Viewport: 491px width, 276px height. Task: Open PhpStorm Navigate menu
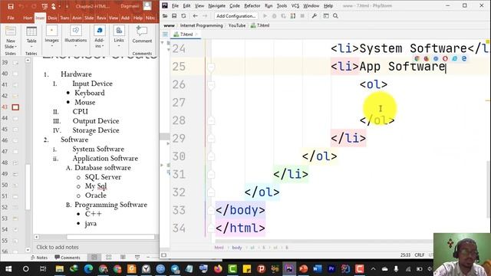[x=216, y=5]
